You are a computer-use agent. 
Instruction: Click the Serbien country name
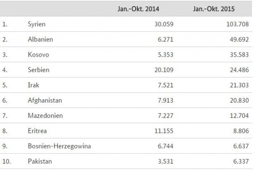coord(38,70)
